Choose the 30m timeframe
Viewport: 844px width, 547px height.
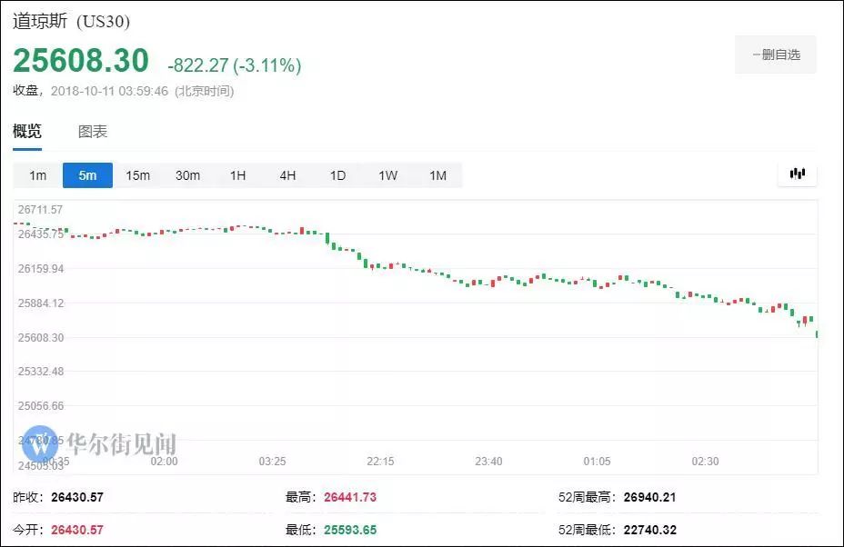[x=187, y=175]
